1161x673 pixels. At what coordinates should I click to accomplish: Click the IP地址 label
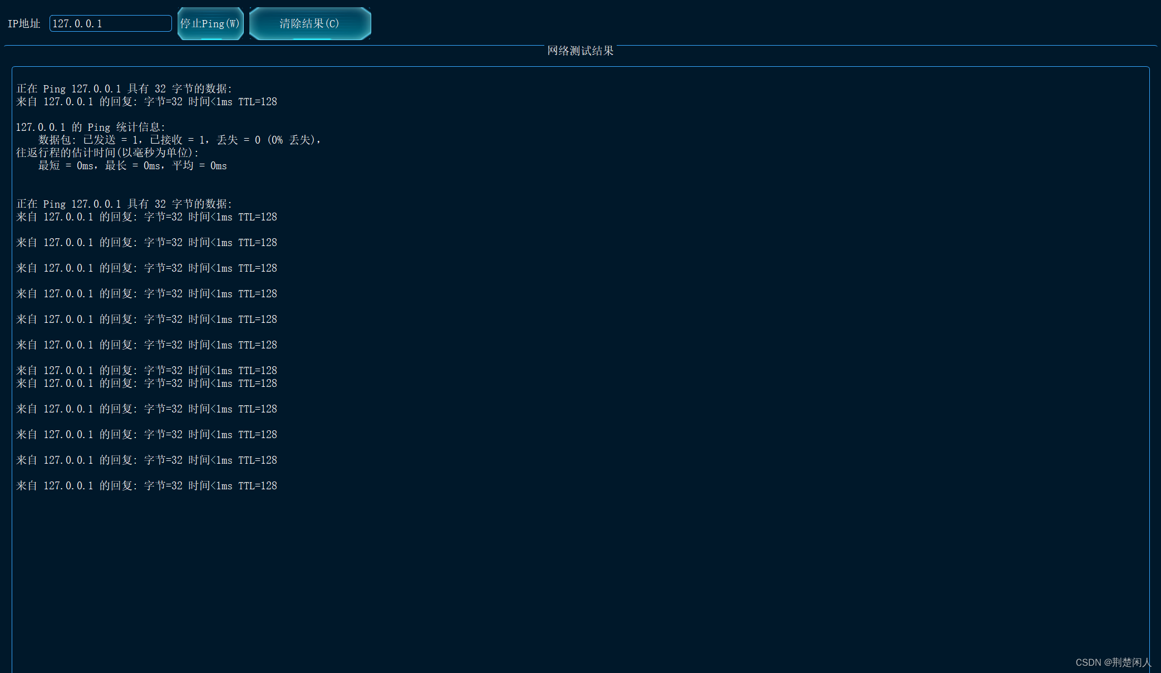24,23
